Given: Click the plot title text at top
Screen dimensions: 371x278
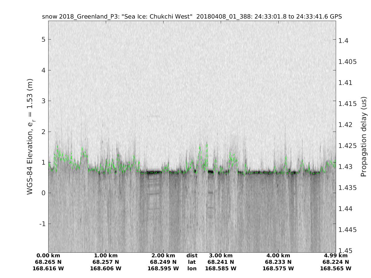Looking at the screenshot, I should tap(192, 17).
